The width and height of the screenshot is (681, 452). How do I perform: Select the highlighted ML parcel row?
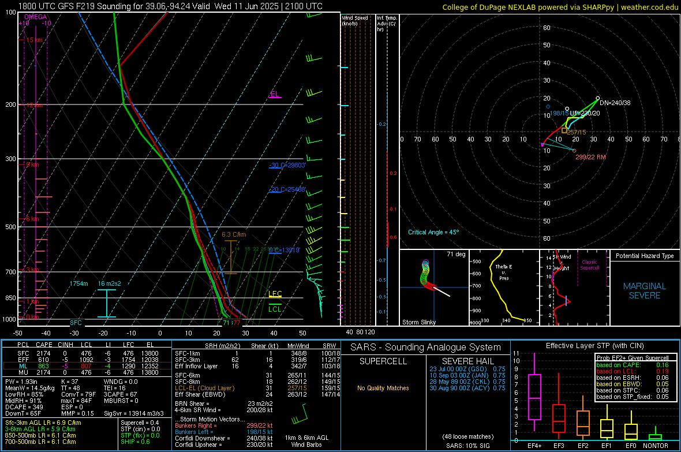click(87, 366)
